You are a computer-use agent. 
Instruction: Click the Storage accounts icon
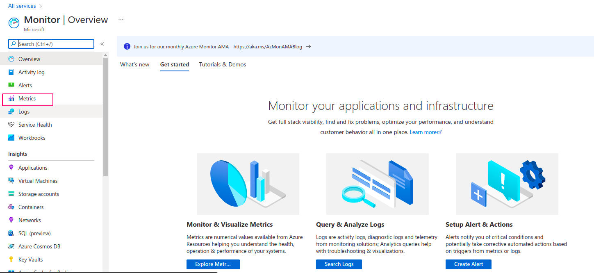point(11,194)
